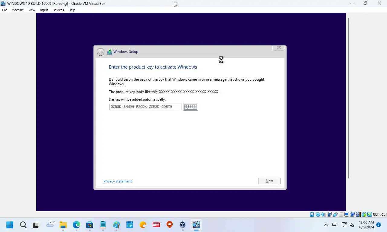Click the shared folders status icon
Viewport: 387px width, 232px height.
click(341, 214)
